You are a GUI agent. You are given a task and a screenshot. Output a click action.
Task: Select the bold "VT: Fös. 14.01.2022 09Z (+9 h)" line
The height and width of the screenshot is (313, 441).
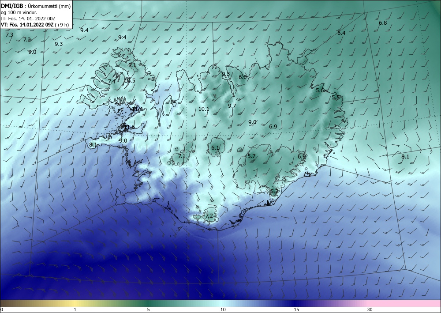point(34,24)
